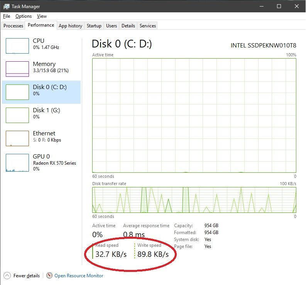Screen dimensions: 306x285
Task: Open the File menu
Action: 7,16
